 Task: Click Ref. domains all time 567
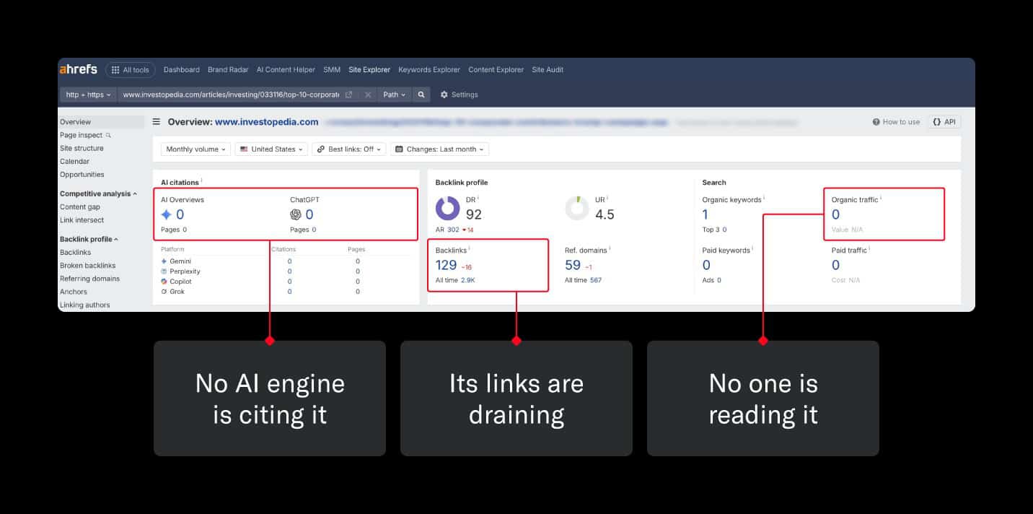point(596,280)
